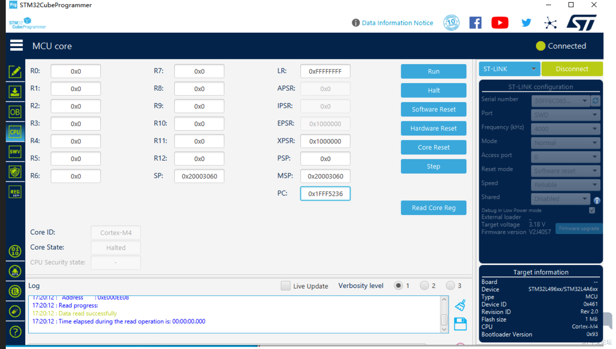
Task: Click Read Core Reg button
Action: [x=434, y=208]
